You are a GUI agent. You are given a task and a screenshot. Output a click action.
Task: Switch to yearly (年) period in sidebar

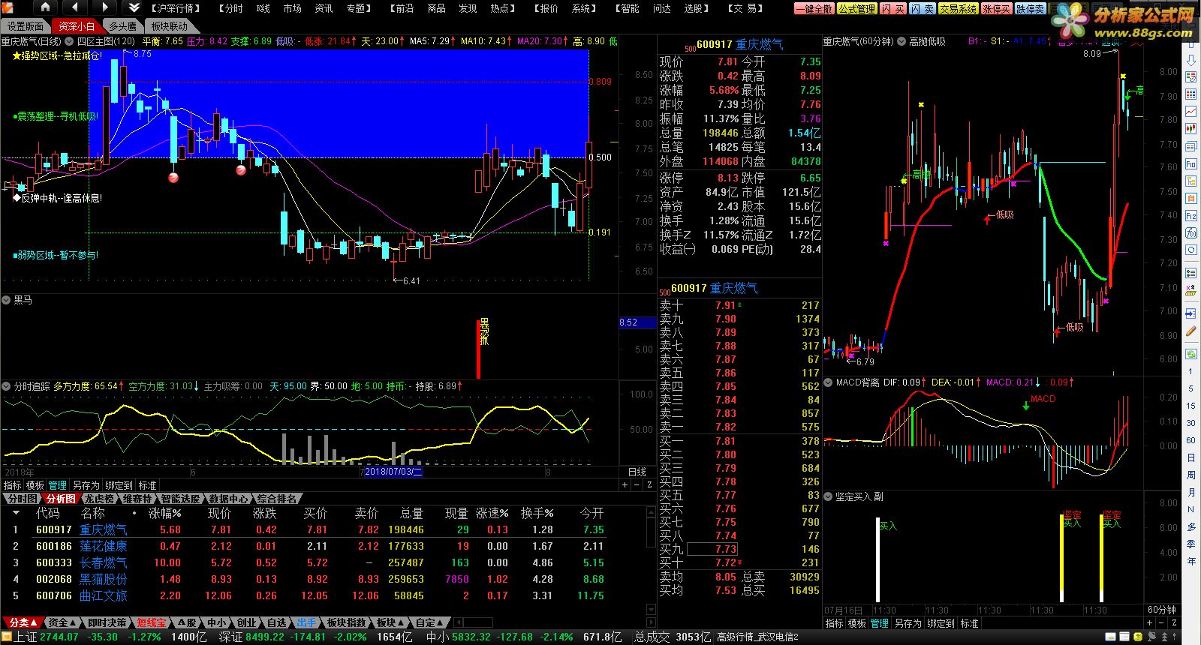[x=1190, y=561]
